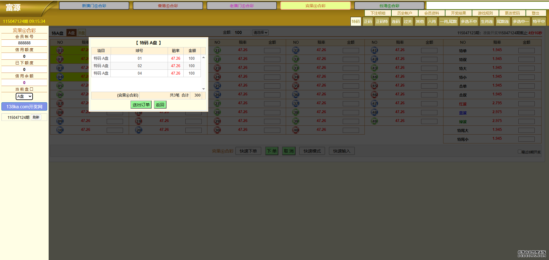Select number ball 33
This screenshot has height=260, width=549.
296,68
